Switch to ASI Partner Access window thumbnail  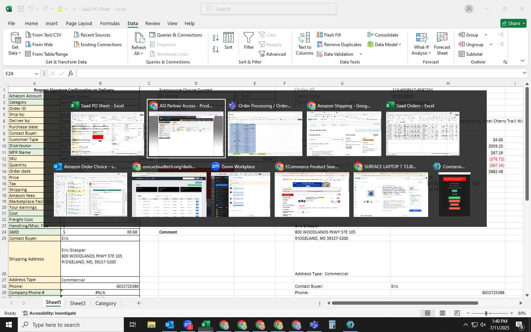(x=186, y=129)
